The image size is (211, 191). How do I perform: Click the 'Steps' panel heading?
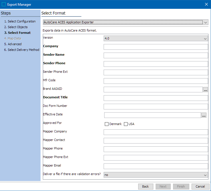tap(6, 13)
